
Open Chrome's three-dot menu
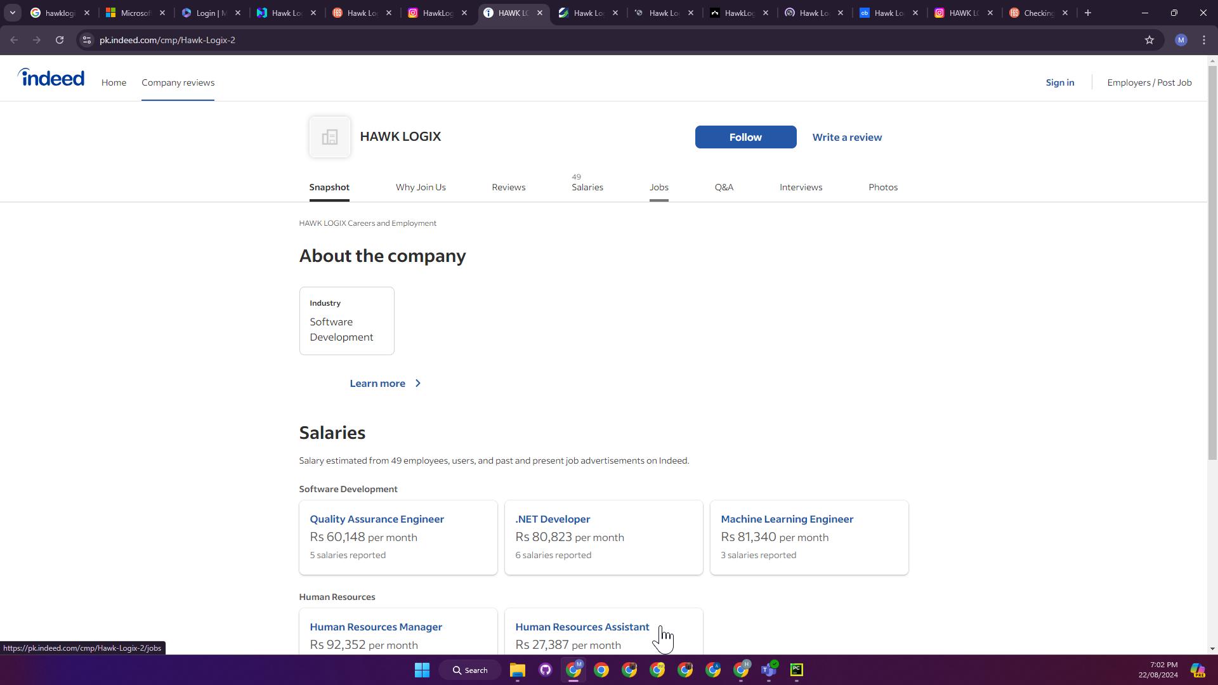pos(1204,40)
